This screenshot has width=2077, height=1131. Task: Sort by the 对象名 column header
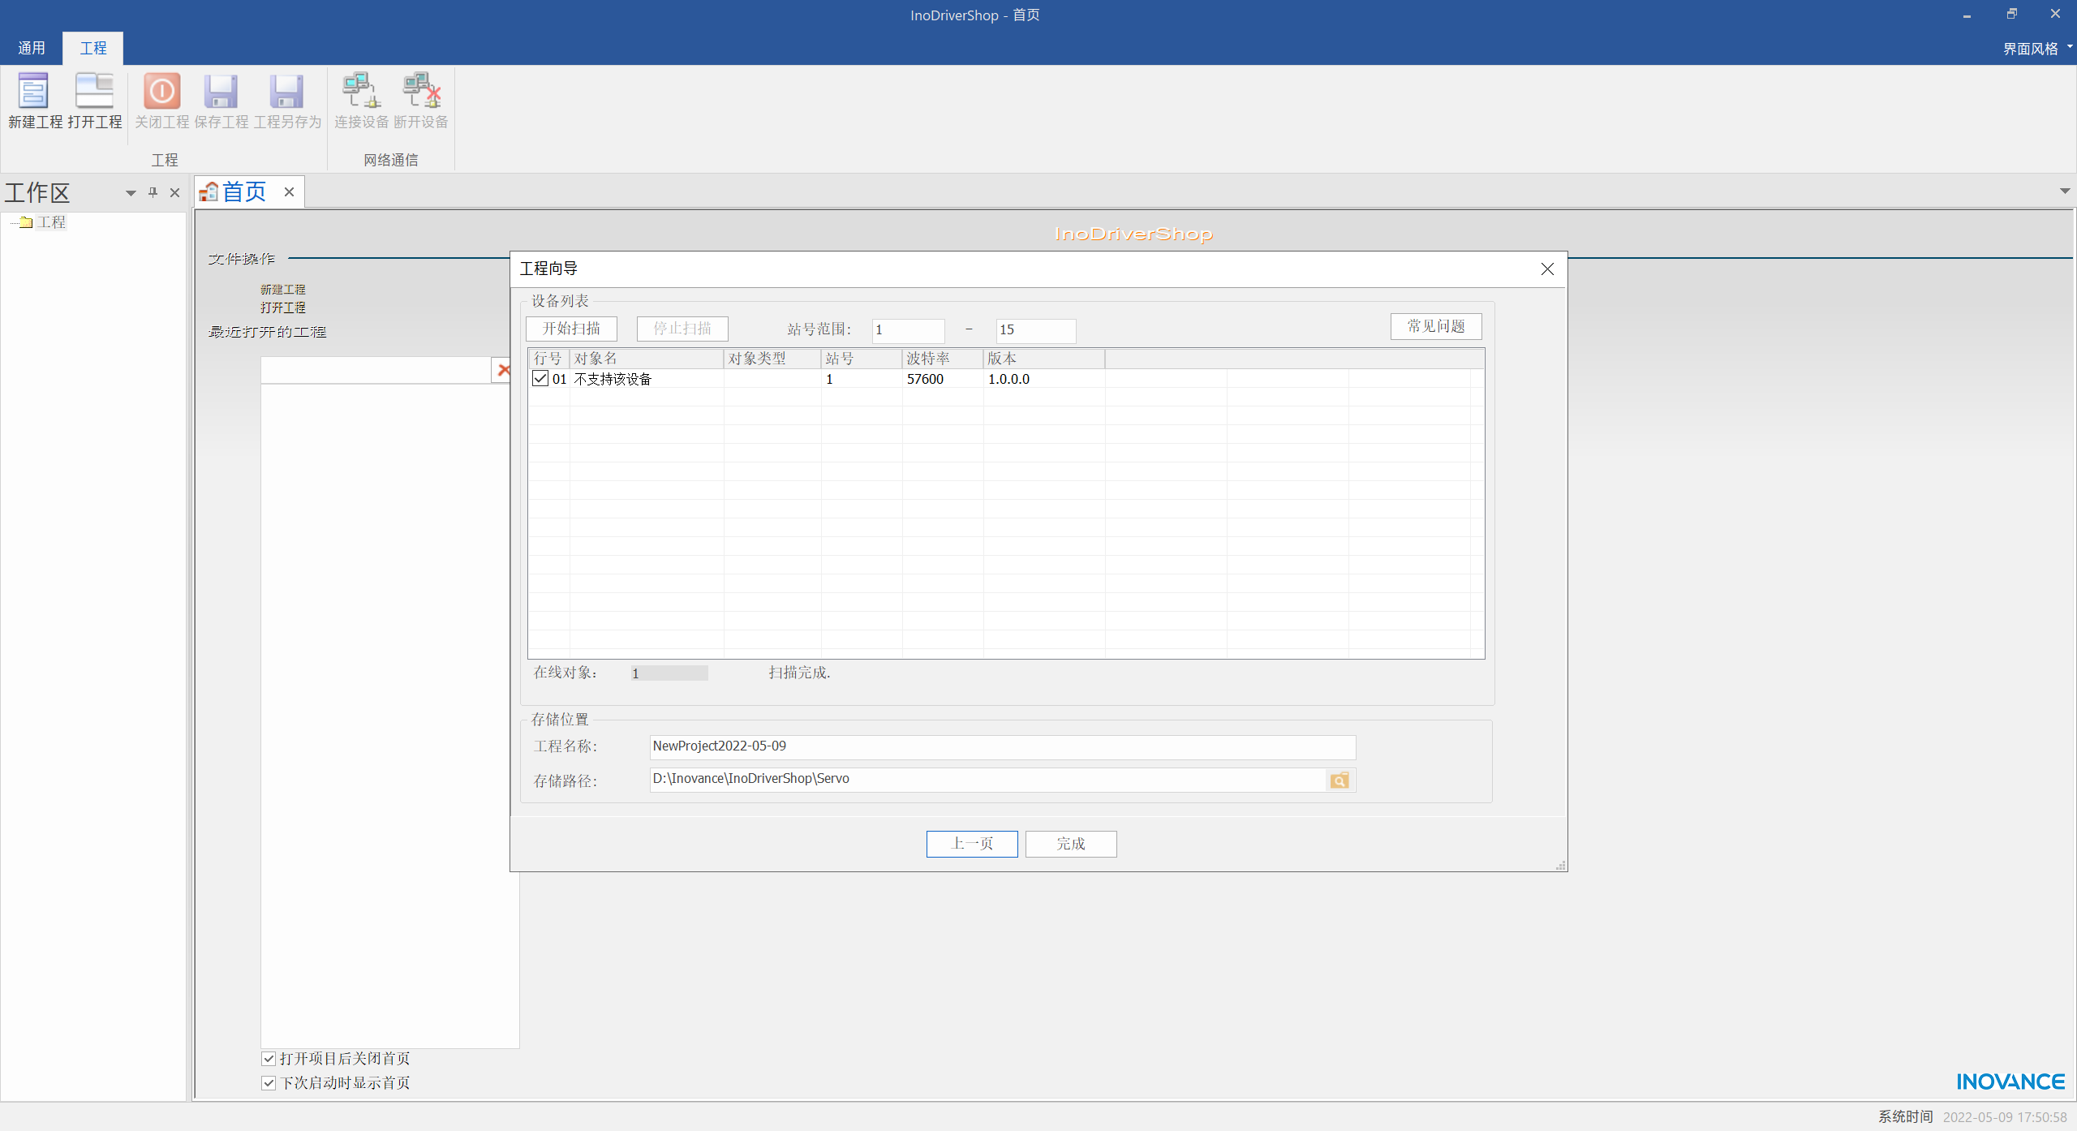tap(647, 359)
